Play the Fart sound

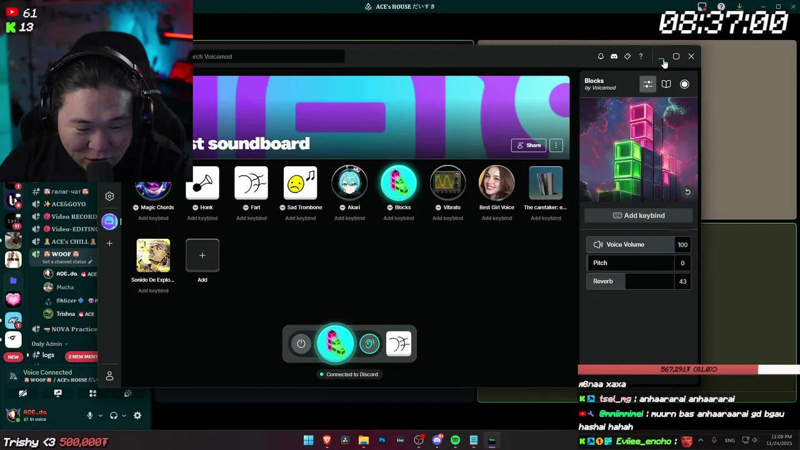pos(251,183)
